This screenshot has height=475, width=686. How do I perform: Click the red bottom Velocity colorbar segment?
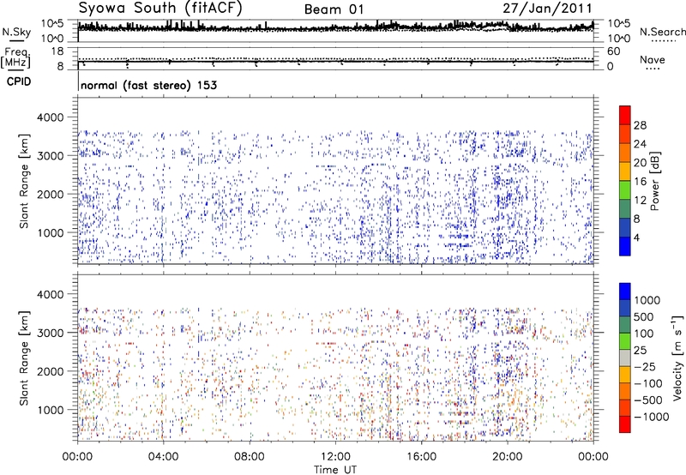(x=625, y=424)
